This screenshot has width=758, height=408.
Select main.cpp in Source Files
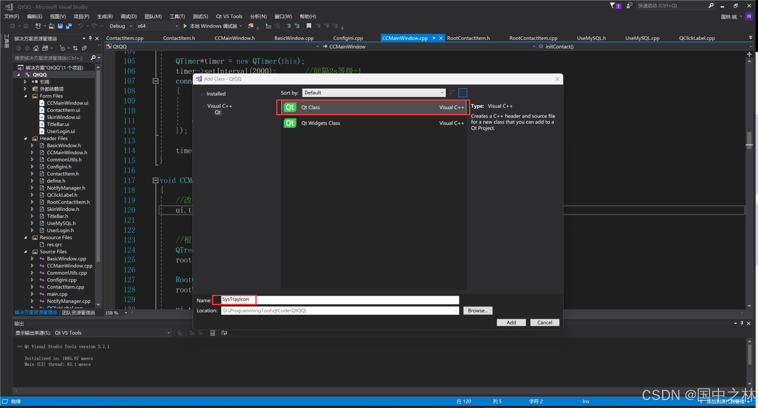[57, 294]
